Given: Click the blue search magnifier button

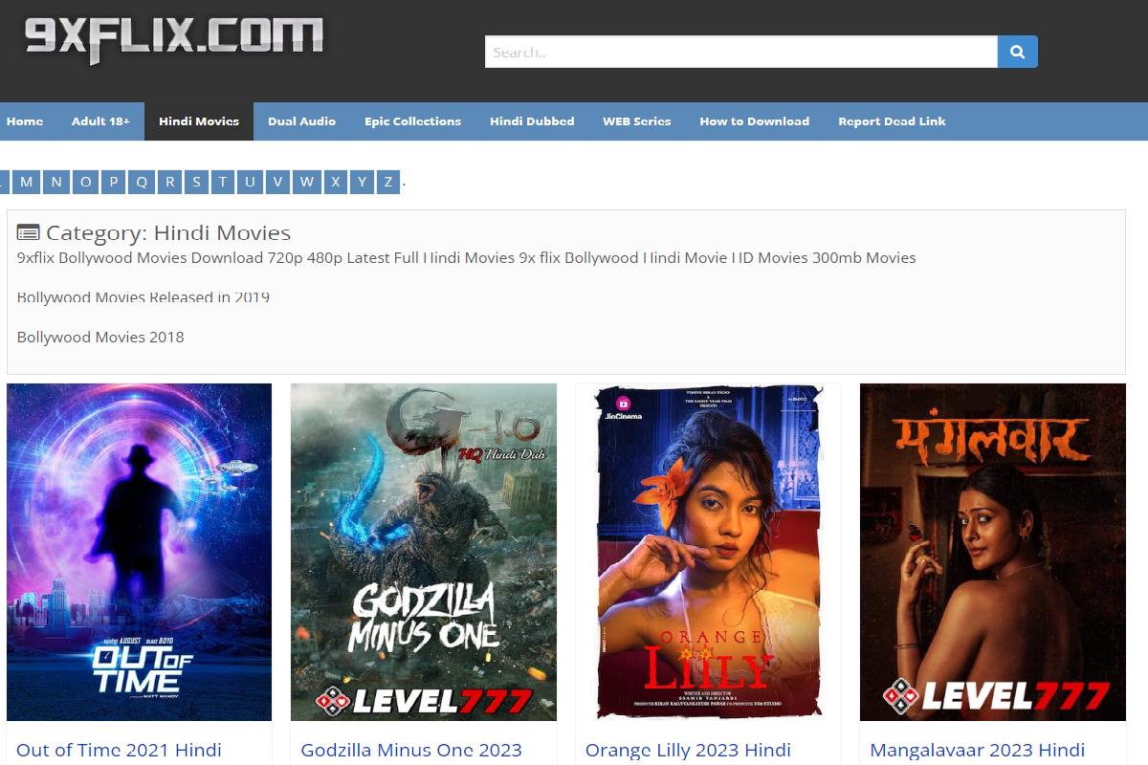Looking at the screenshot, I should pos(1017,52).
